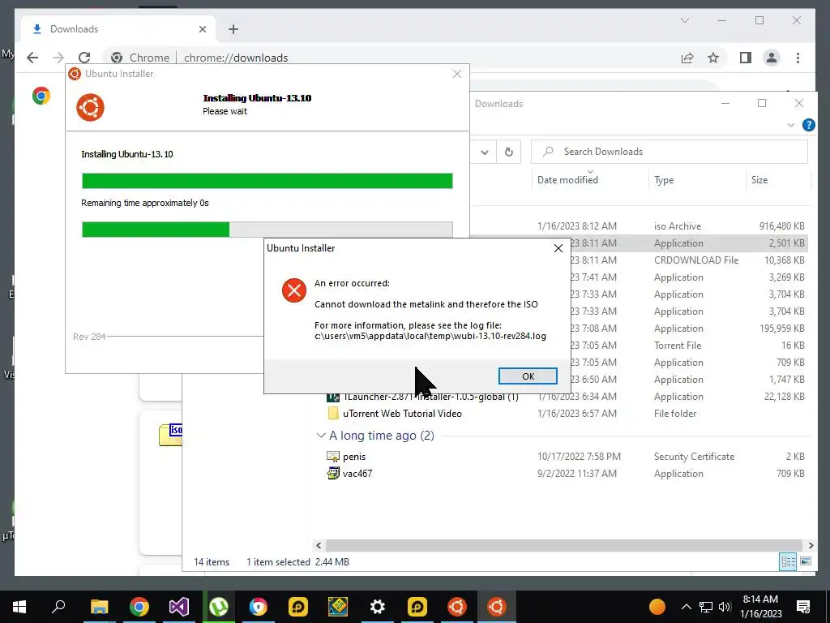Viewport: 830px width, 623px height.
Task: Open Chrome's three-dot menu
Action: click(798, 58)
